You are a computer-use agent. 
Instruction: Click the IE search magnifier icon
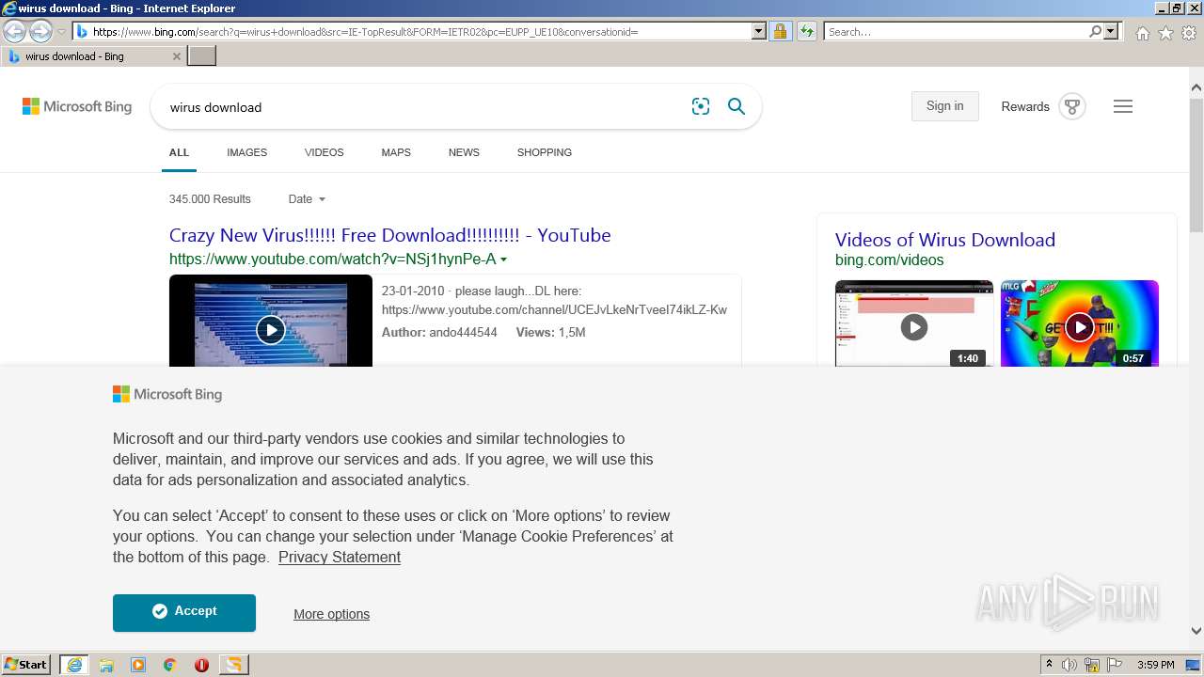pos(1095,32)
